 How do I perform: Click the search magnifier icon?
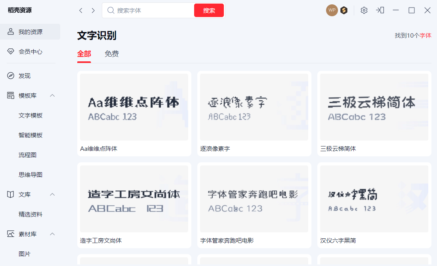[111, 10]
